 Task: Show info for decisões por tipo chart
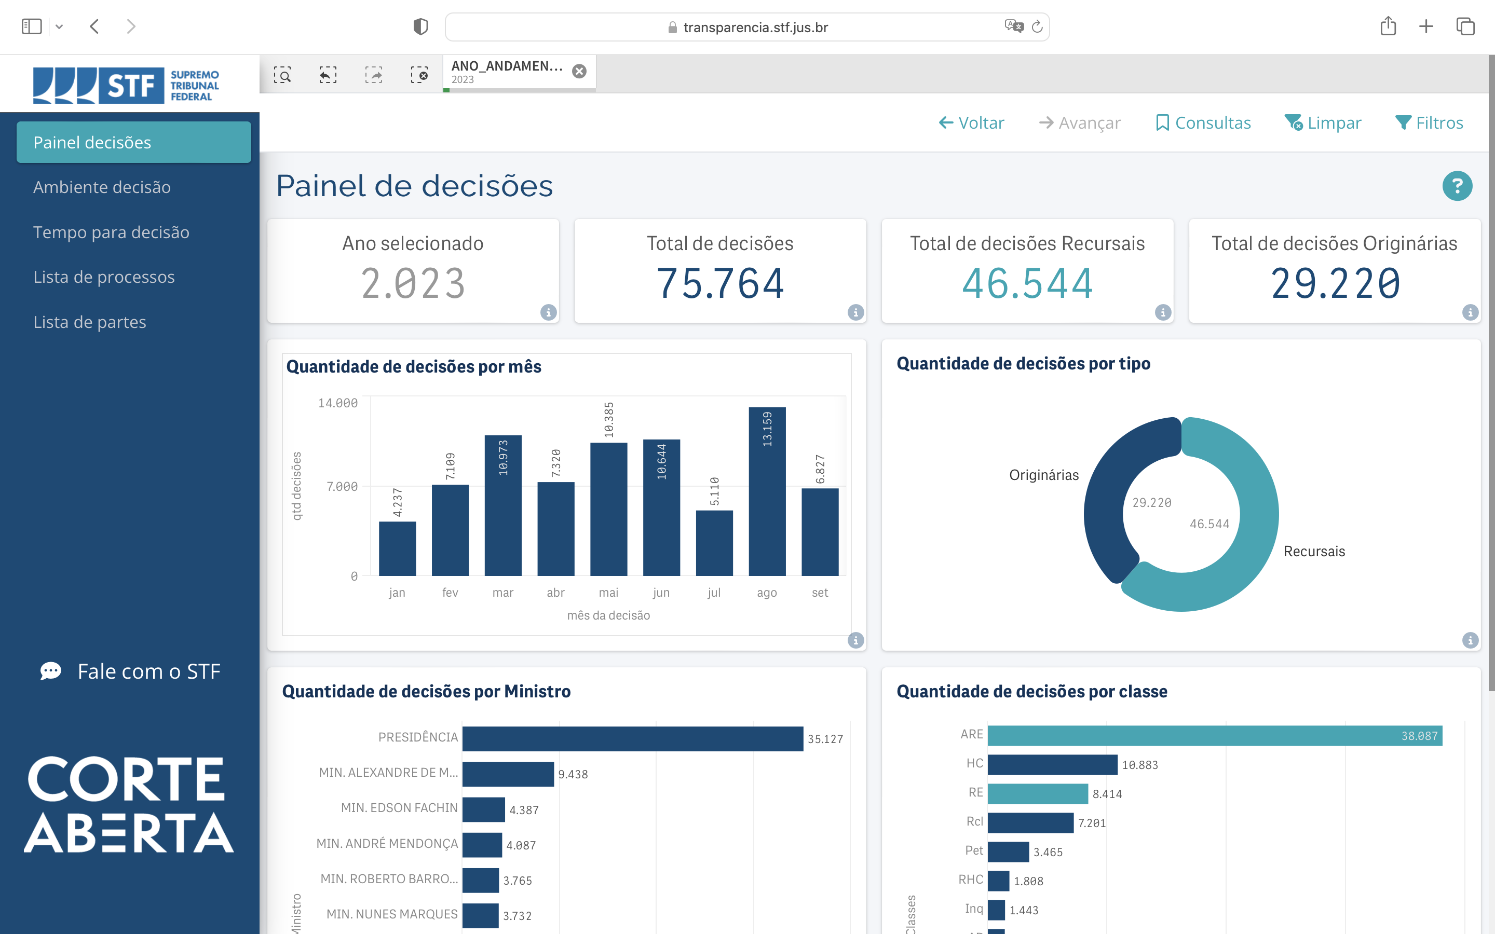[x=1470, y=641]
